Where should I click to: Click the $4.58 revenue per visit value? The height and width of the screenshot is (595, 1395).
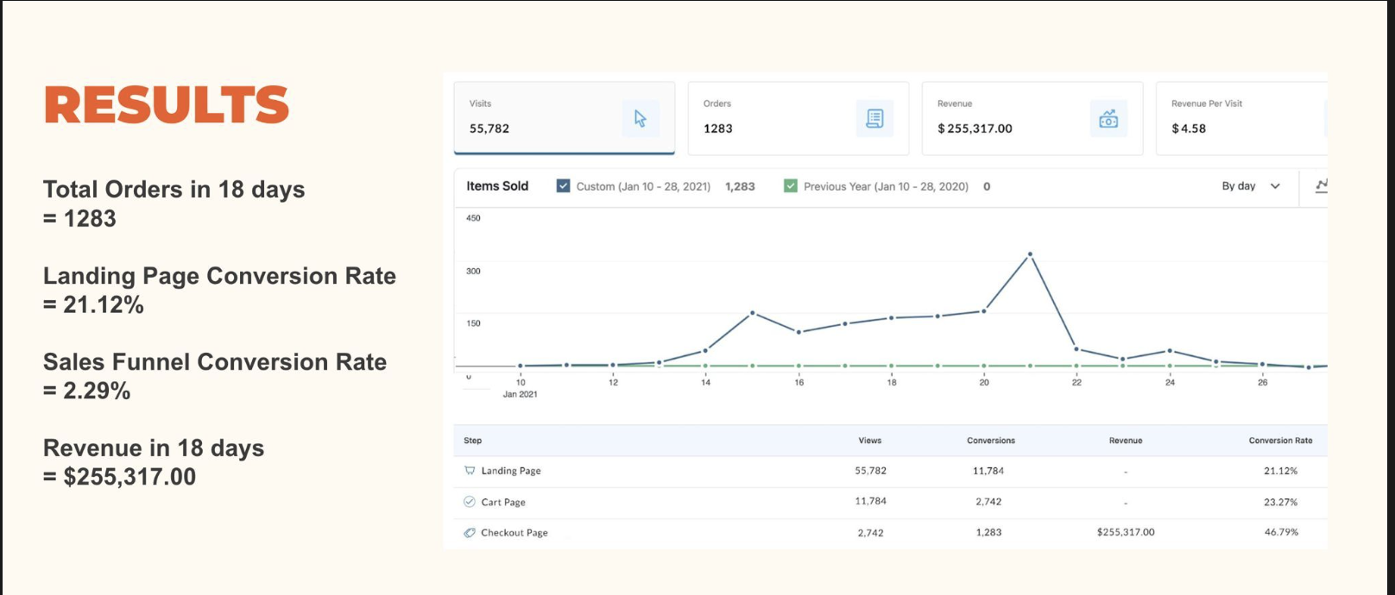click(x=1189, y=128)
